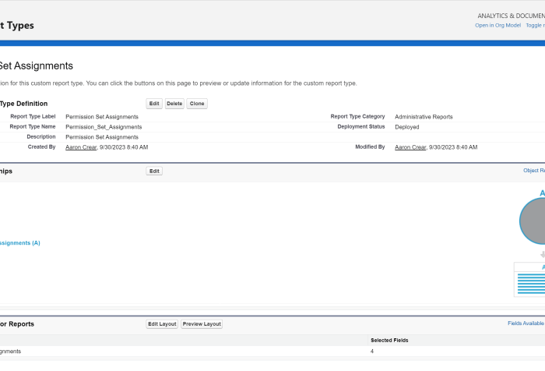
Task: Click the Object Relationships help link
Action: (533, 170)
